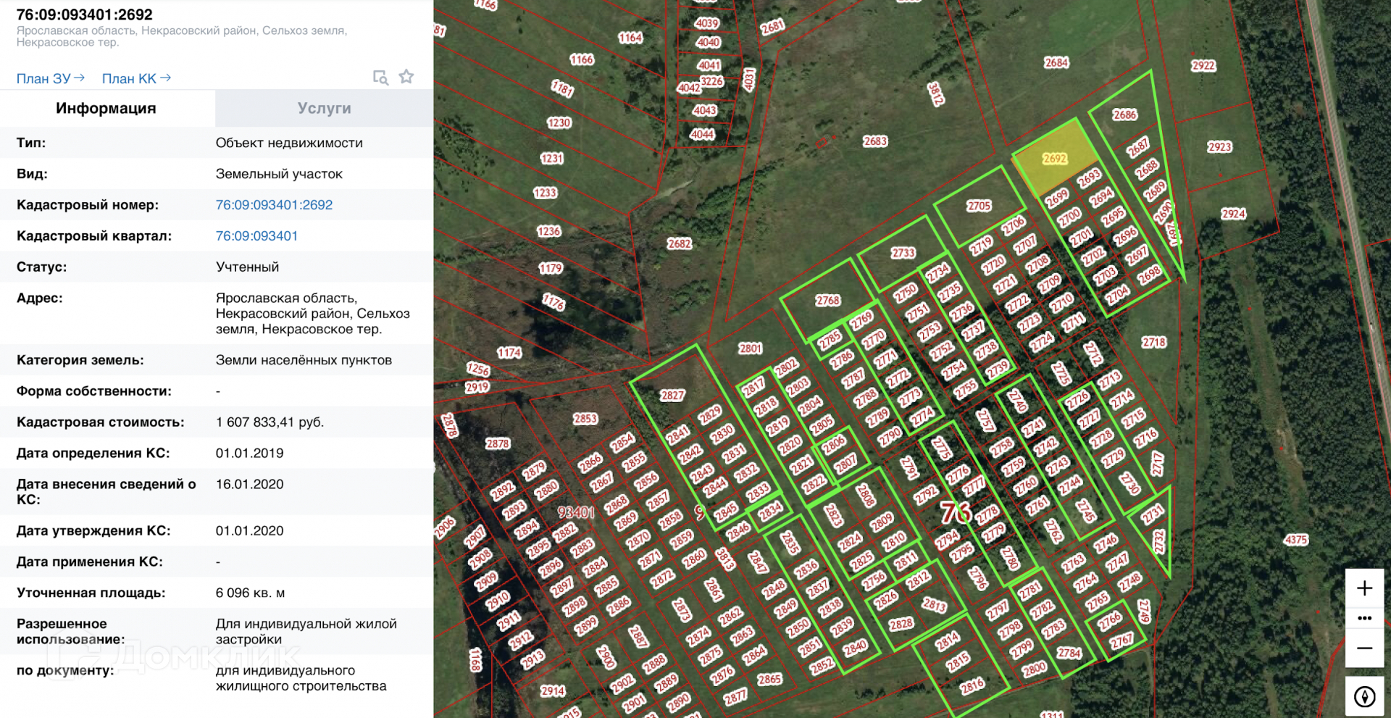
Task: Choose parcel 2801 on the map
Action: tap(751, 348)
